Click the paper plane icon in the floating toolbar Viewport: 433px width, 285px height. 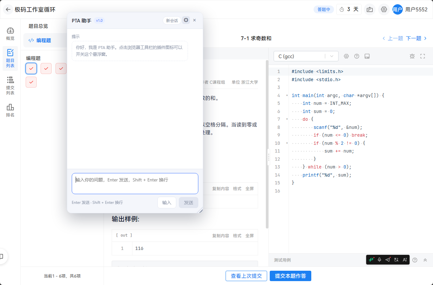point(388,260)
